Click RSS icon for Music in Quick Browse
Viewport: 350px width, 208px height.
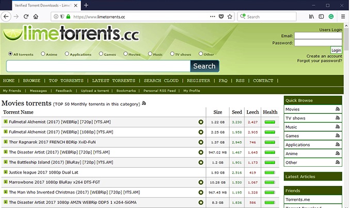pyautogui.click(x=337, y=127)
